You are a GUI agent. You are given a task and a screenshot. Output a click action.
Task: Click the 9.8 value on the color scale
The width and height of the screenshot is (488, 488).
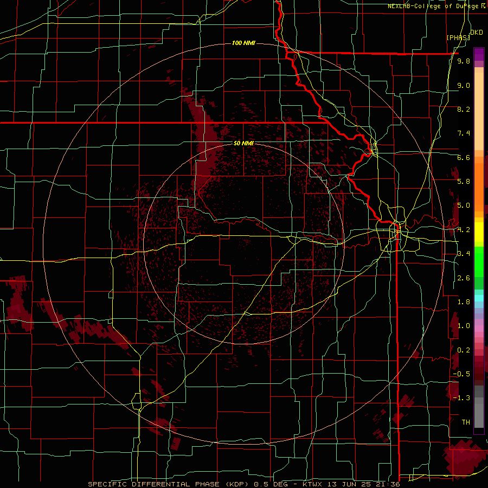pos(464,61)
